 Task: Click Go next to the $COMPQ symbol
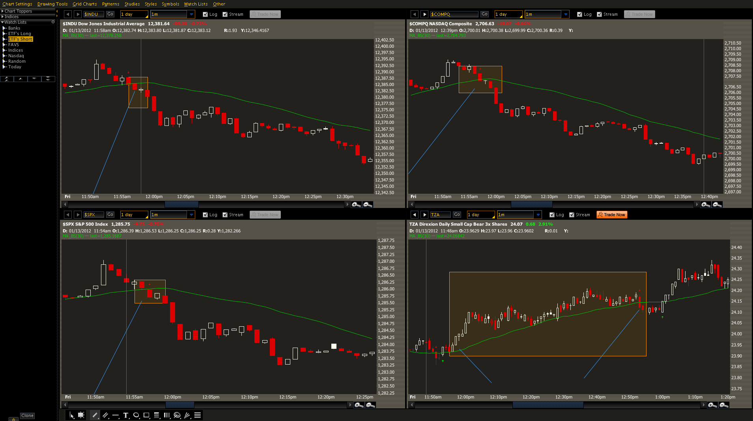[x=484, y=14]
